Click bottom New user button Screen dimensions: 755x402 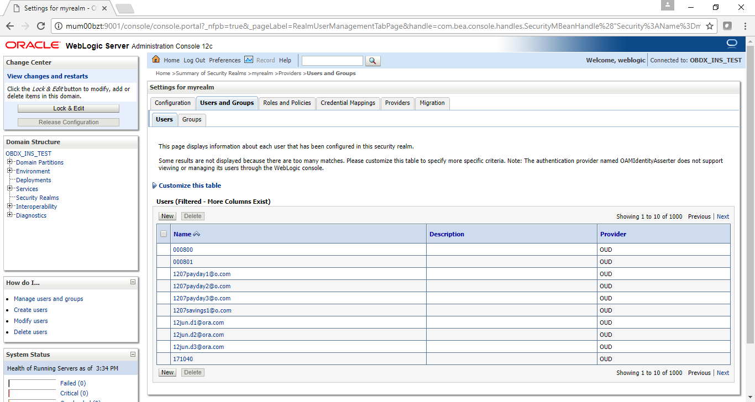pyautogui.click(x=167, y=373)
